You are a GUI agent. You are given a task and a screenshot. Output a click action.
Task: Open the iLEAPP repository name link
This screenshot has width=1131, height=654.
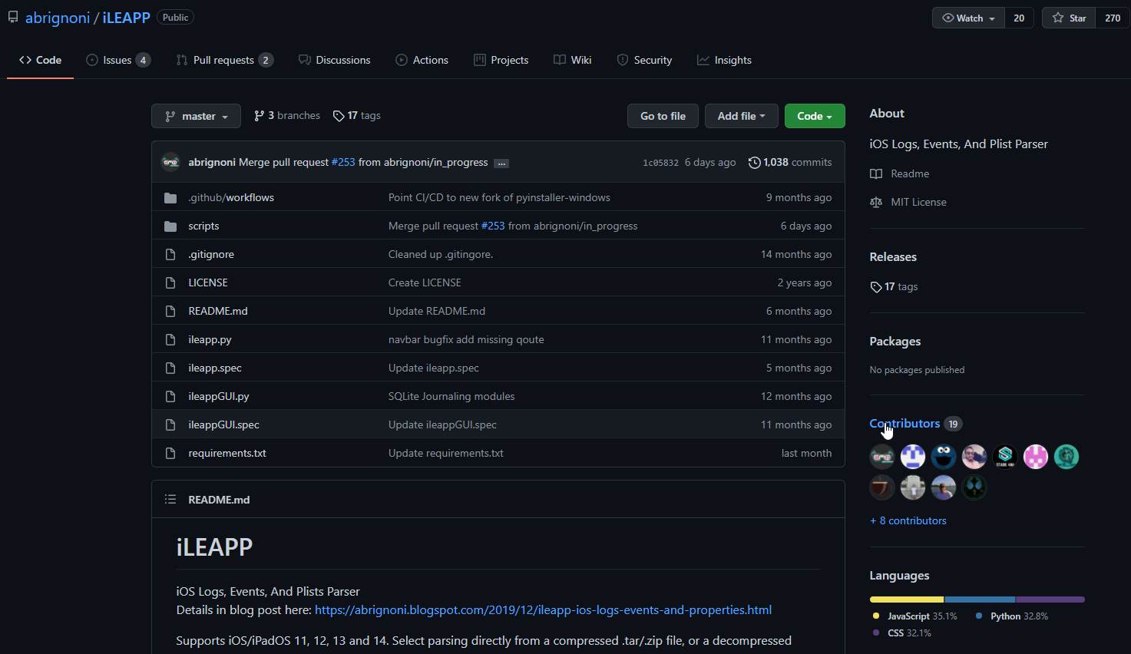pyautogui.click(x=127, y=18)
